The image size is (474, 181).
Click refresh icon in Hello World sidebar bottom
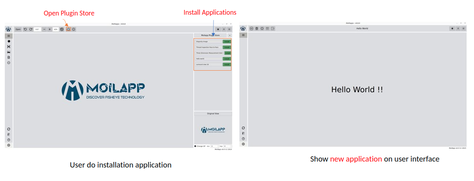coord(243,128)
